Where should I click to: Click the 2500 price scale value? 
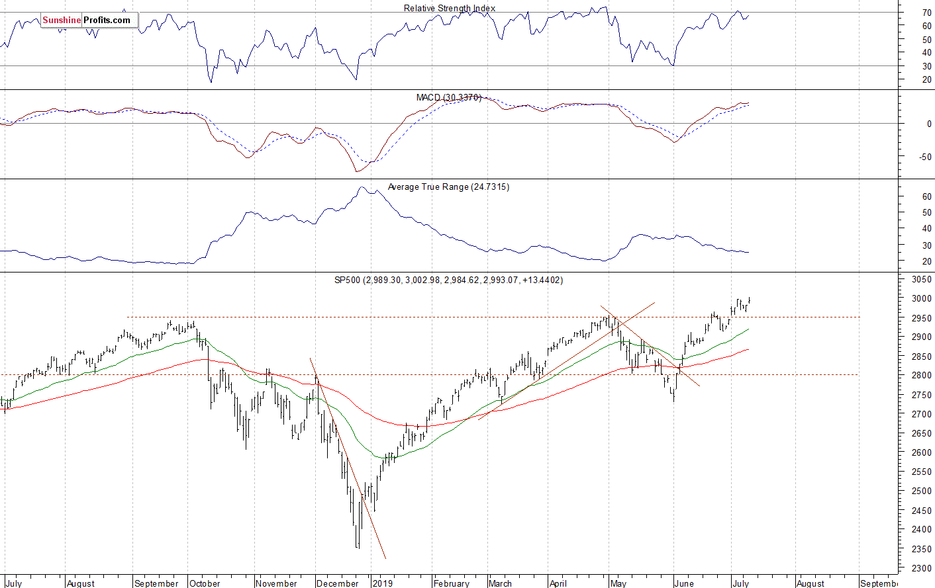coord(921,491)
